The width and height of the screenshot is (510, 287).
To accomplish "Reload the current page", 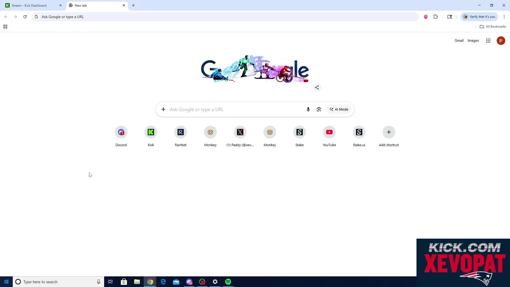I will [x=25, y=17].
